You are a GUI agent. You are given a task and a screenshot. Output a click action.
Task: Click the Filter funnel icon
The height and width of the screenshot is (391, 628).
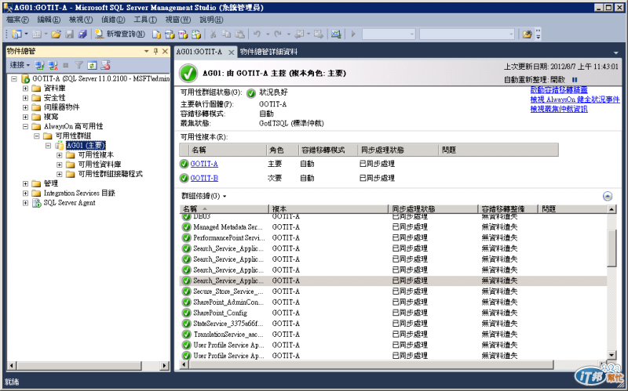79,65
